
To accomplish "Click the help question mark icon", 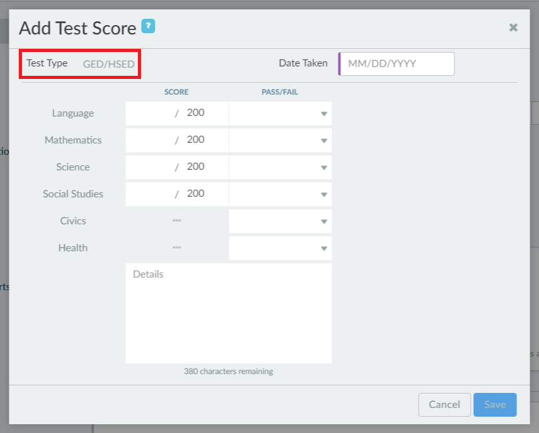I will tap(148, 26).
